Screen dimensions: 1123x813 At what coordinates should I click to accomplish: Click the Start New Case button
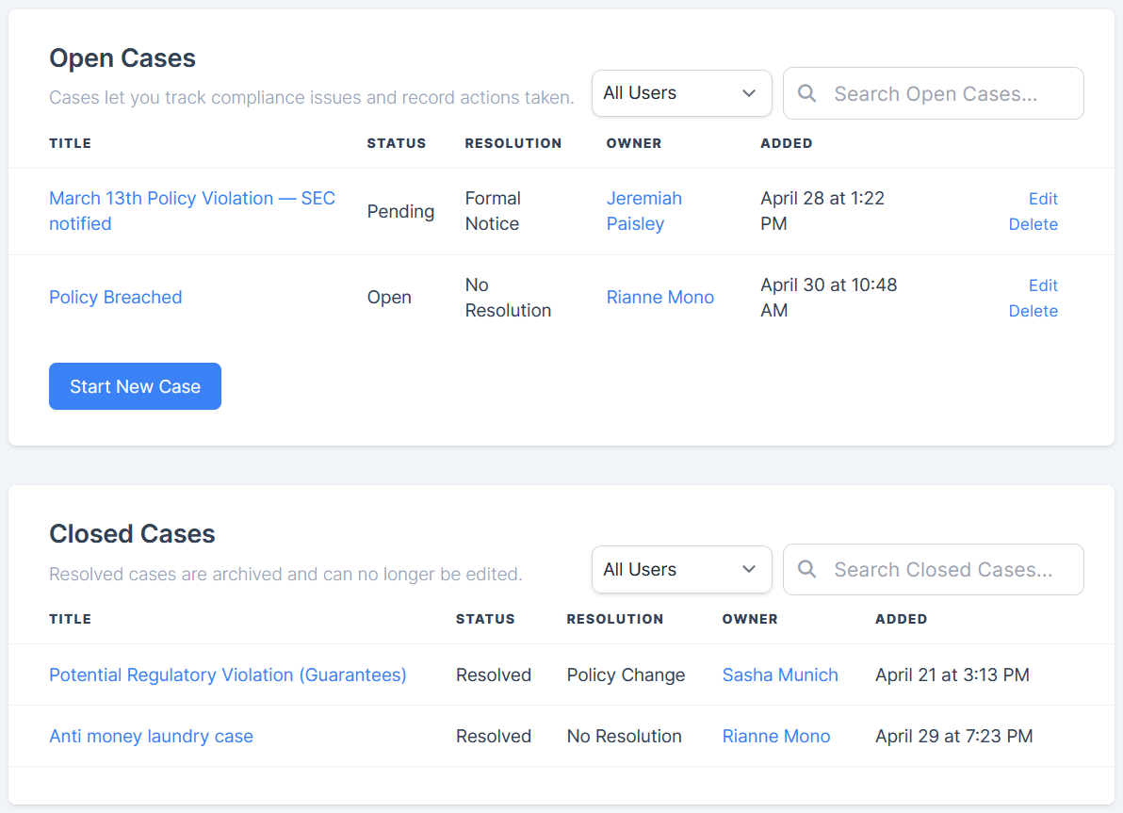coord(135,386)
